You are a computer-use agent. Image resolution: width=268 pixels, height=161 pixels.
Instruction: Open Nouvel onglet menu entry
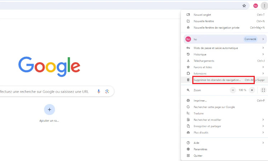[x=225, y=15]
